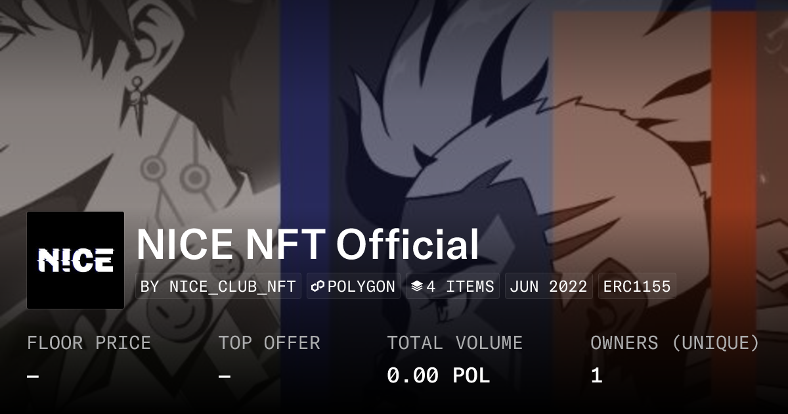Click the orange vertical stripe in banner

tap(734, 131)
